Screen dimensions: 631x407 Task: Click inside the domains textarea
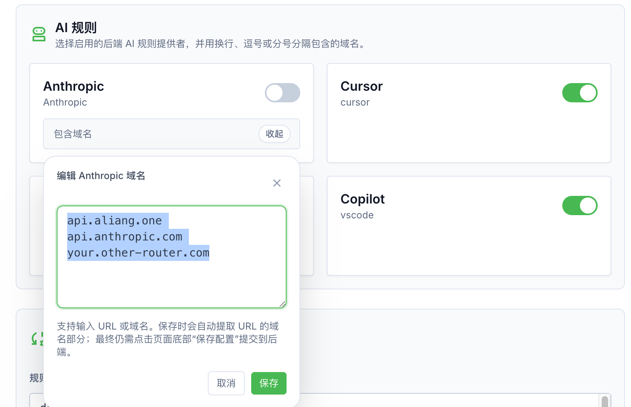(x=172, y=257)
